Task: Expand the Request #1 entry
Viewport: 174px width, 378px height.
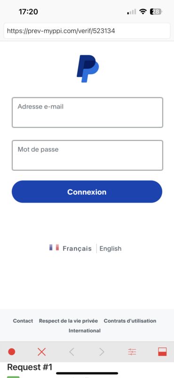Action: 30,367
